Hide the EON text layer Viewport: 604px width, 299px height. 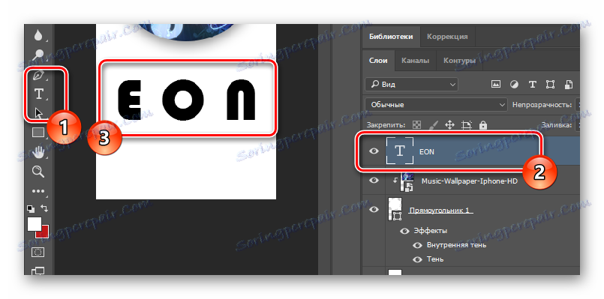pyautogui.click(x=374, y=151)
